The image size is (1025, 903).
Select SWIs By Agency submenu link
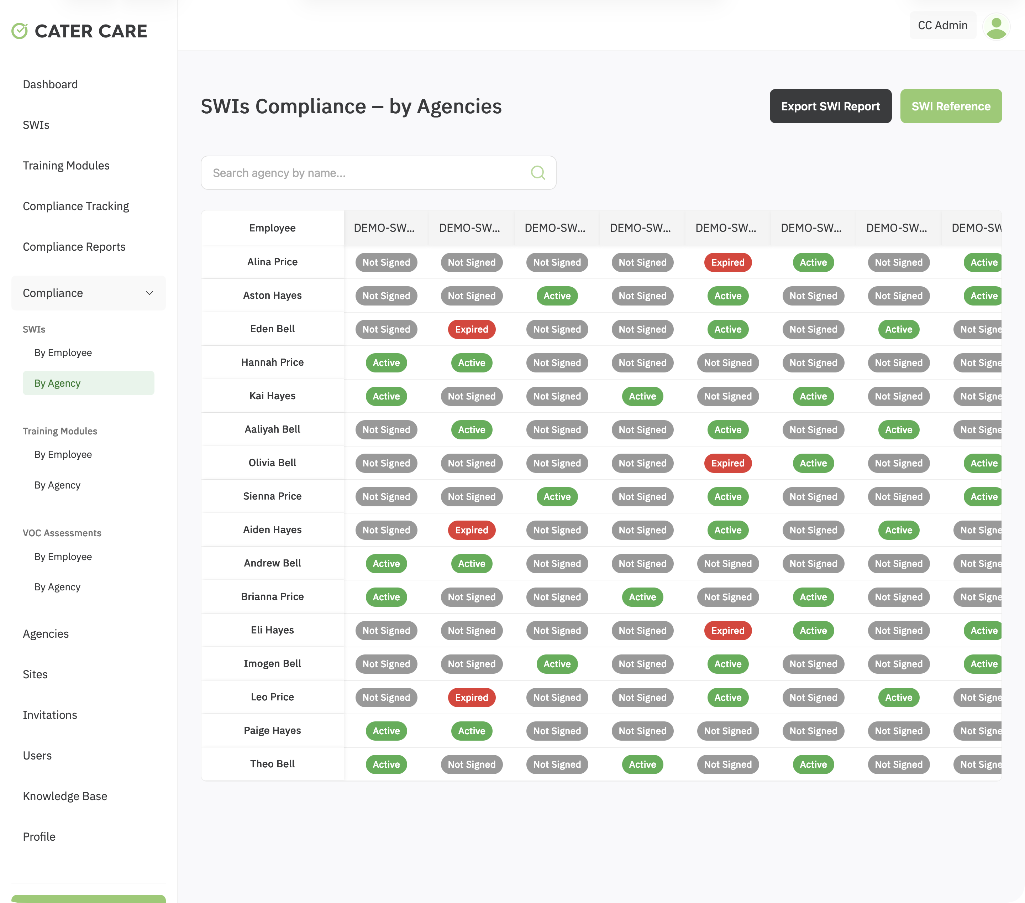[x=88, y=383]
